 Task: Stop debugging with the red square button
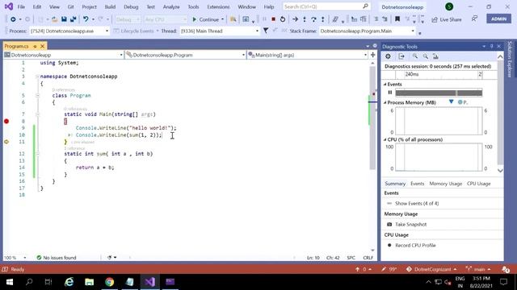pos(273,19)
